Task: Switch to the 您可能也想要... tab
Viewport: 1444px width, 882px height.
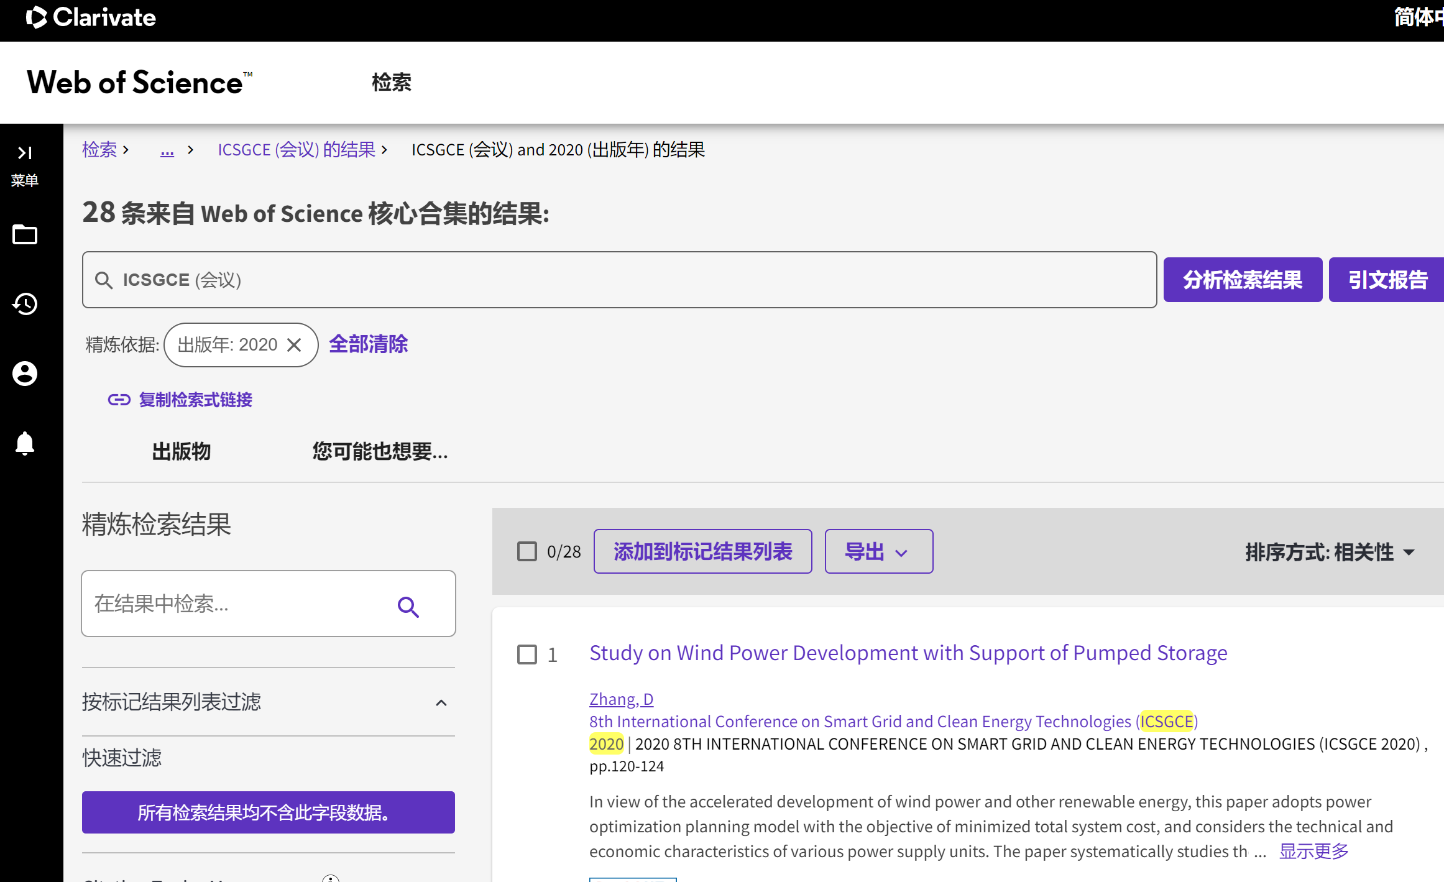Action: pyautogui.click(x=380, y=451)
